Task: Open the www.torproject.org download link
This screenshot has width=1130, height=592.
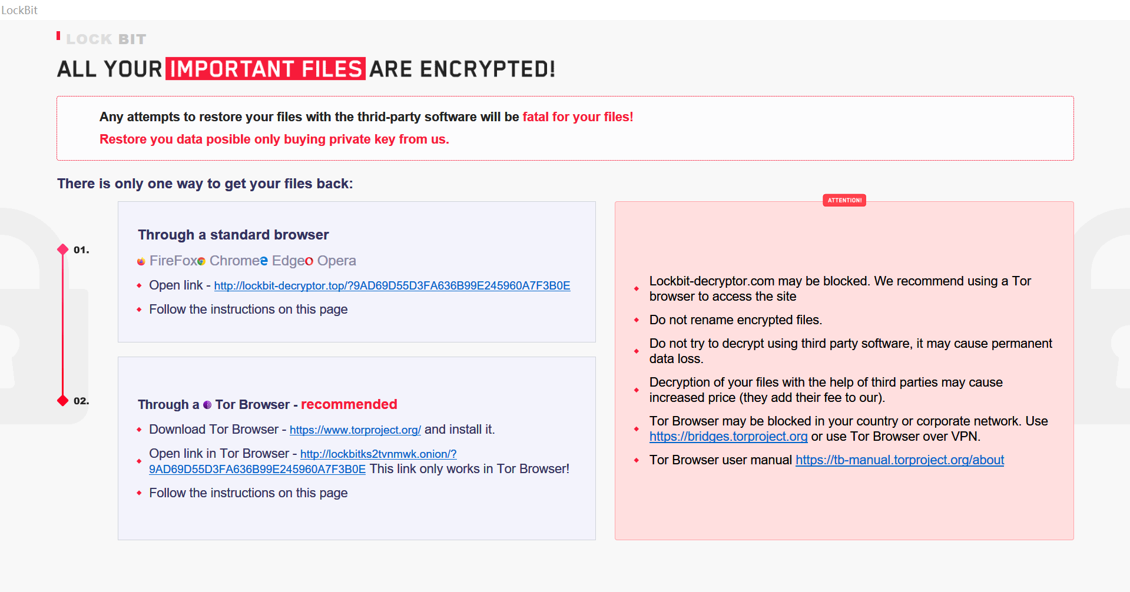Action: point(355,430)
